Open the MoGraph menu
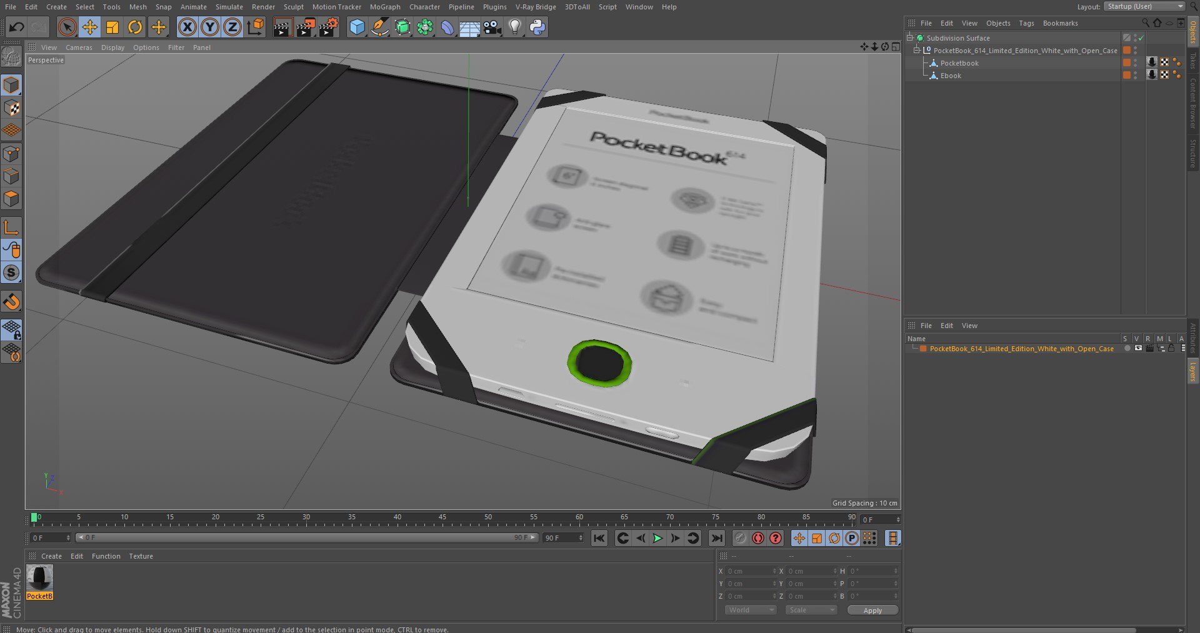 [x=384, y=7]
